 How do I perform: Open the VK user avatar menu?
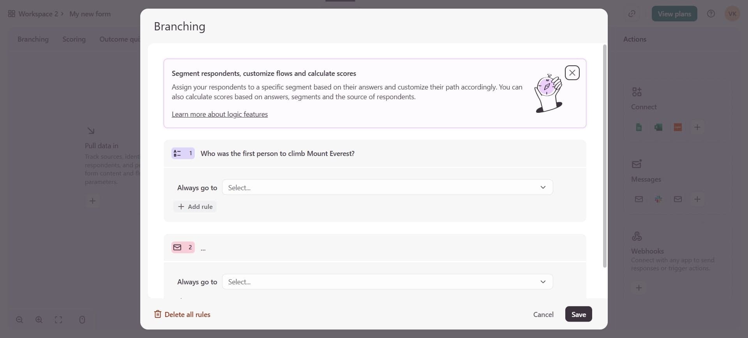click(732, 14)
